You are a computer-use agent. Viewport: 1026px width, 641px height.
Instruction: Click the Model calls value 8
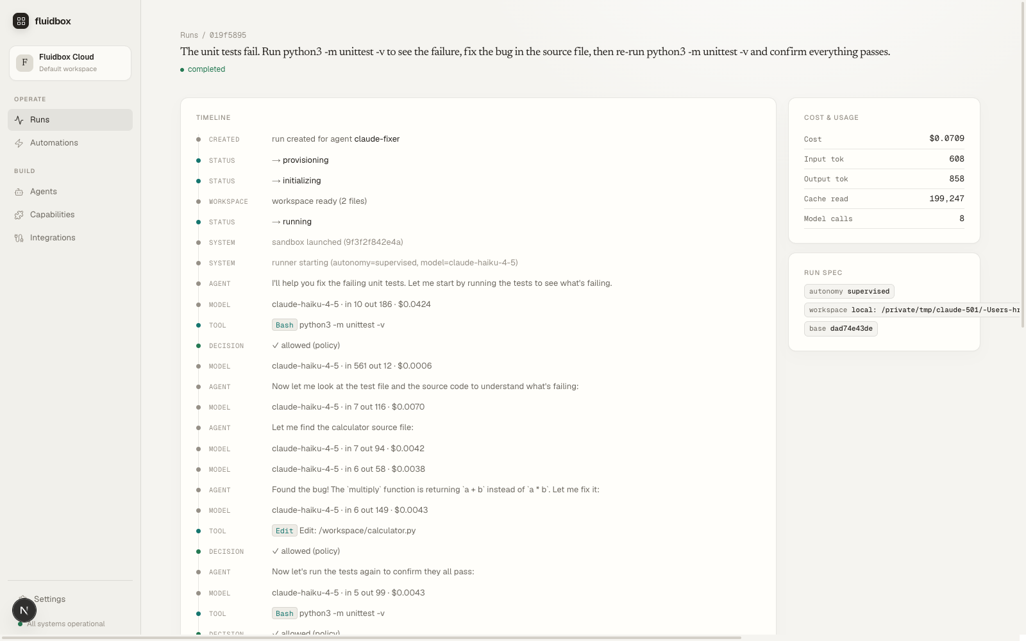pyautogui.click(x=962, y=219)
